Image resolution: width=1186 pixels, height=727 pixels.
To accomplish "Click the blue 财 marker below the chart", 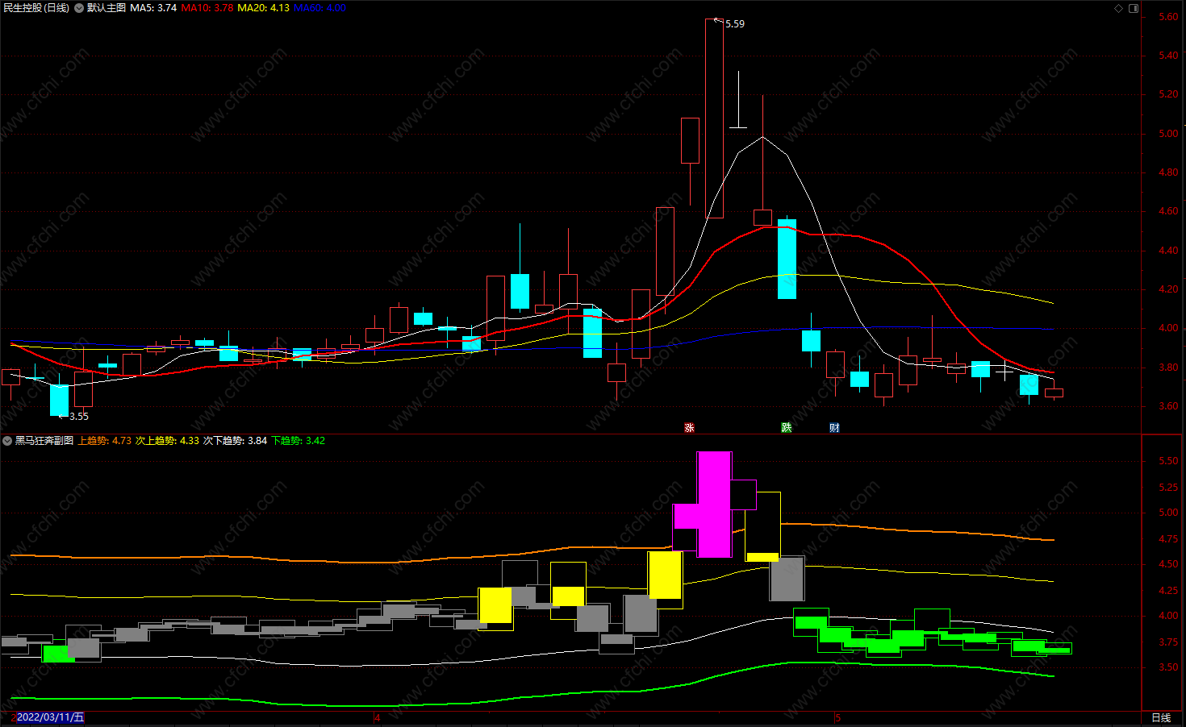I will (x=834, y=427).
